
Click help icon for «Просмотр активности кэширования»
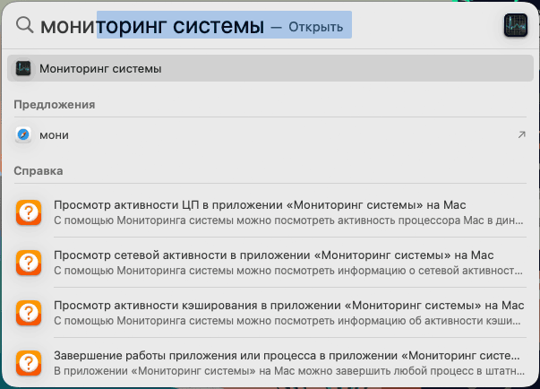[x=29, y=313]
